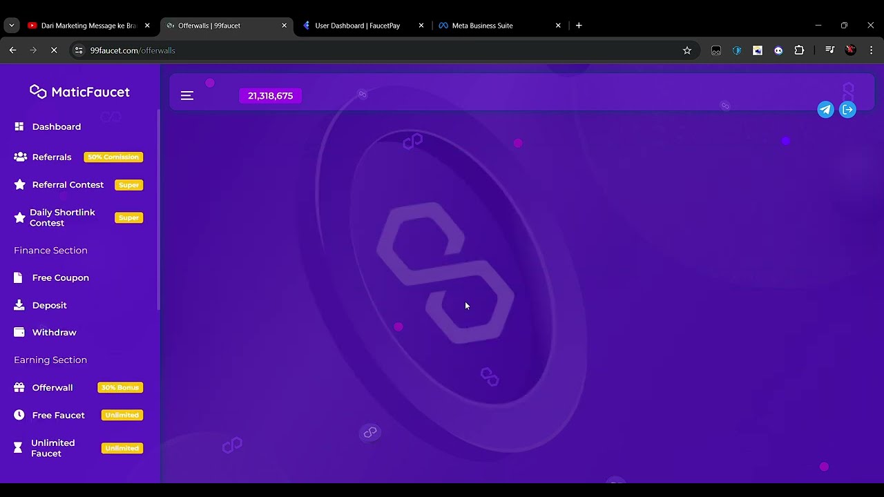884x497 pixels.
Task: Click the MaticFaucet logo
Action: point(79,92)
